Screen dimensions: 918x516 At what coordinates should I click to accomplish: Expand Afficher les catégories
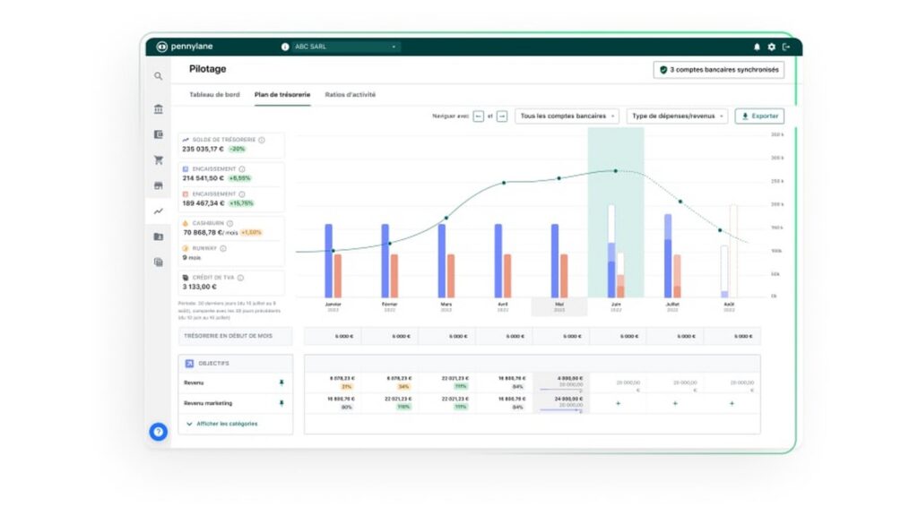(221, 424)
